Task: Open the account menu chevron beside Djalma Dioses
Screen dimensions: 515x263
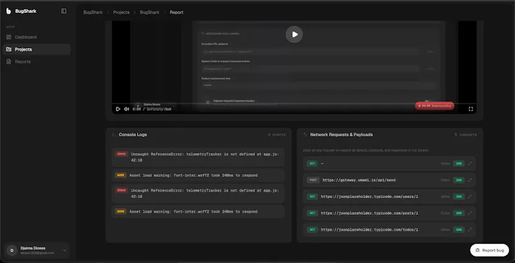Action: coord(64,251)
